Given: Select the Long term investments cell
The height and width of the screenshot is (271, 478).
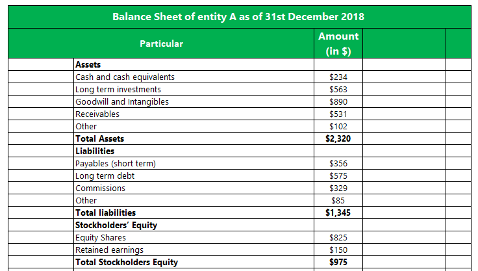Looking at the screenshot, I should tap(193, 90).
